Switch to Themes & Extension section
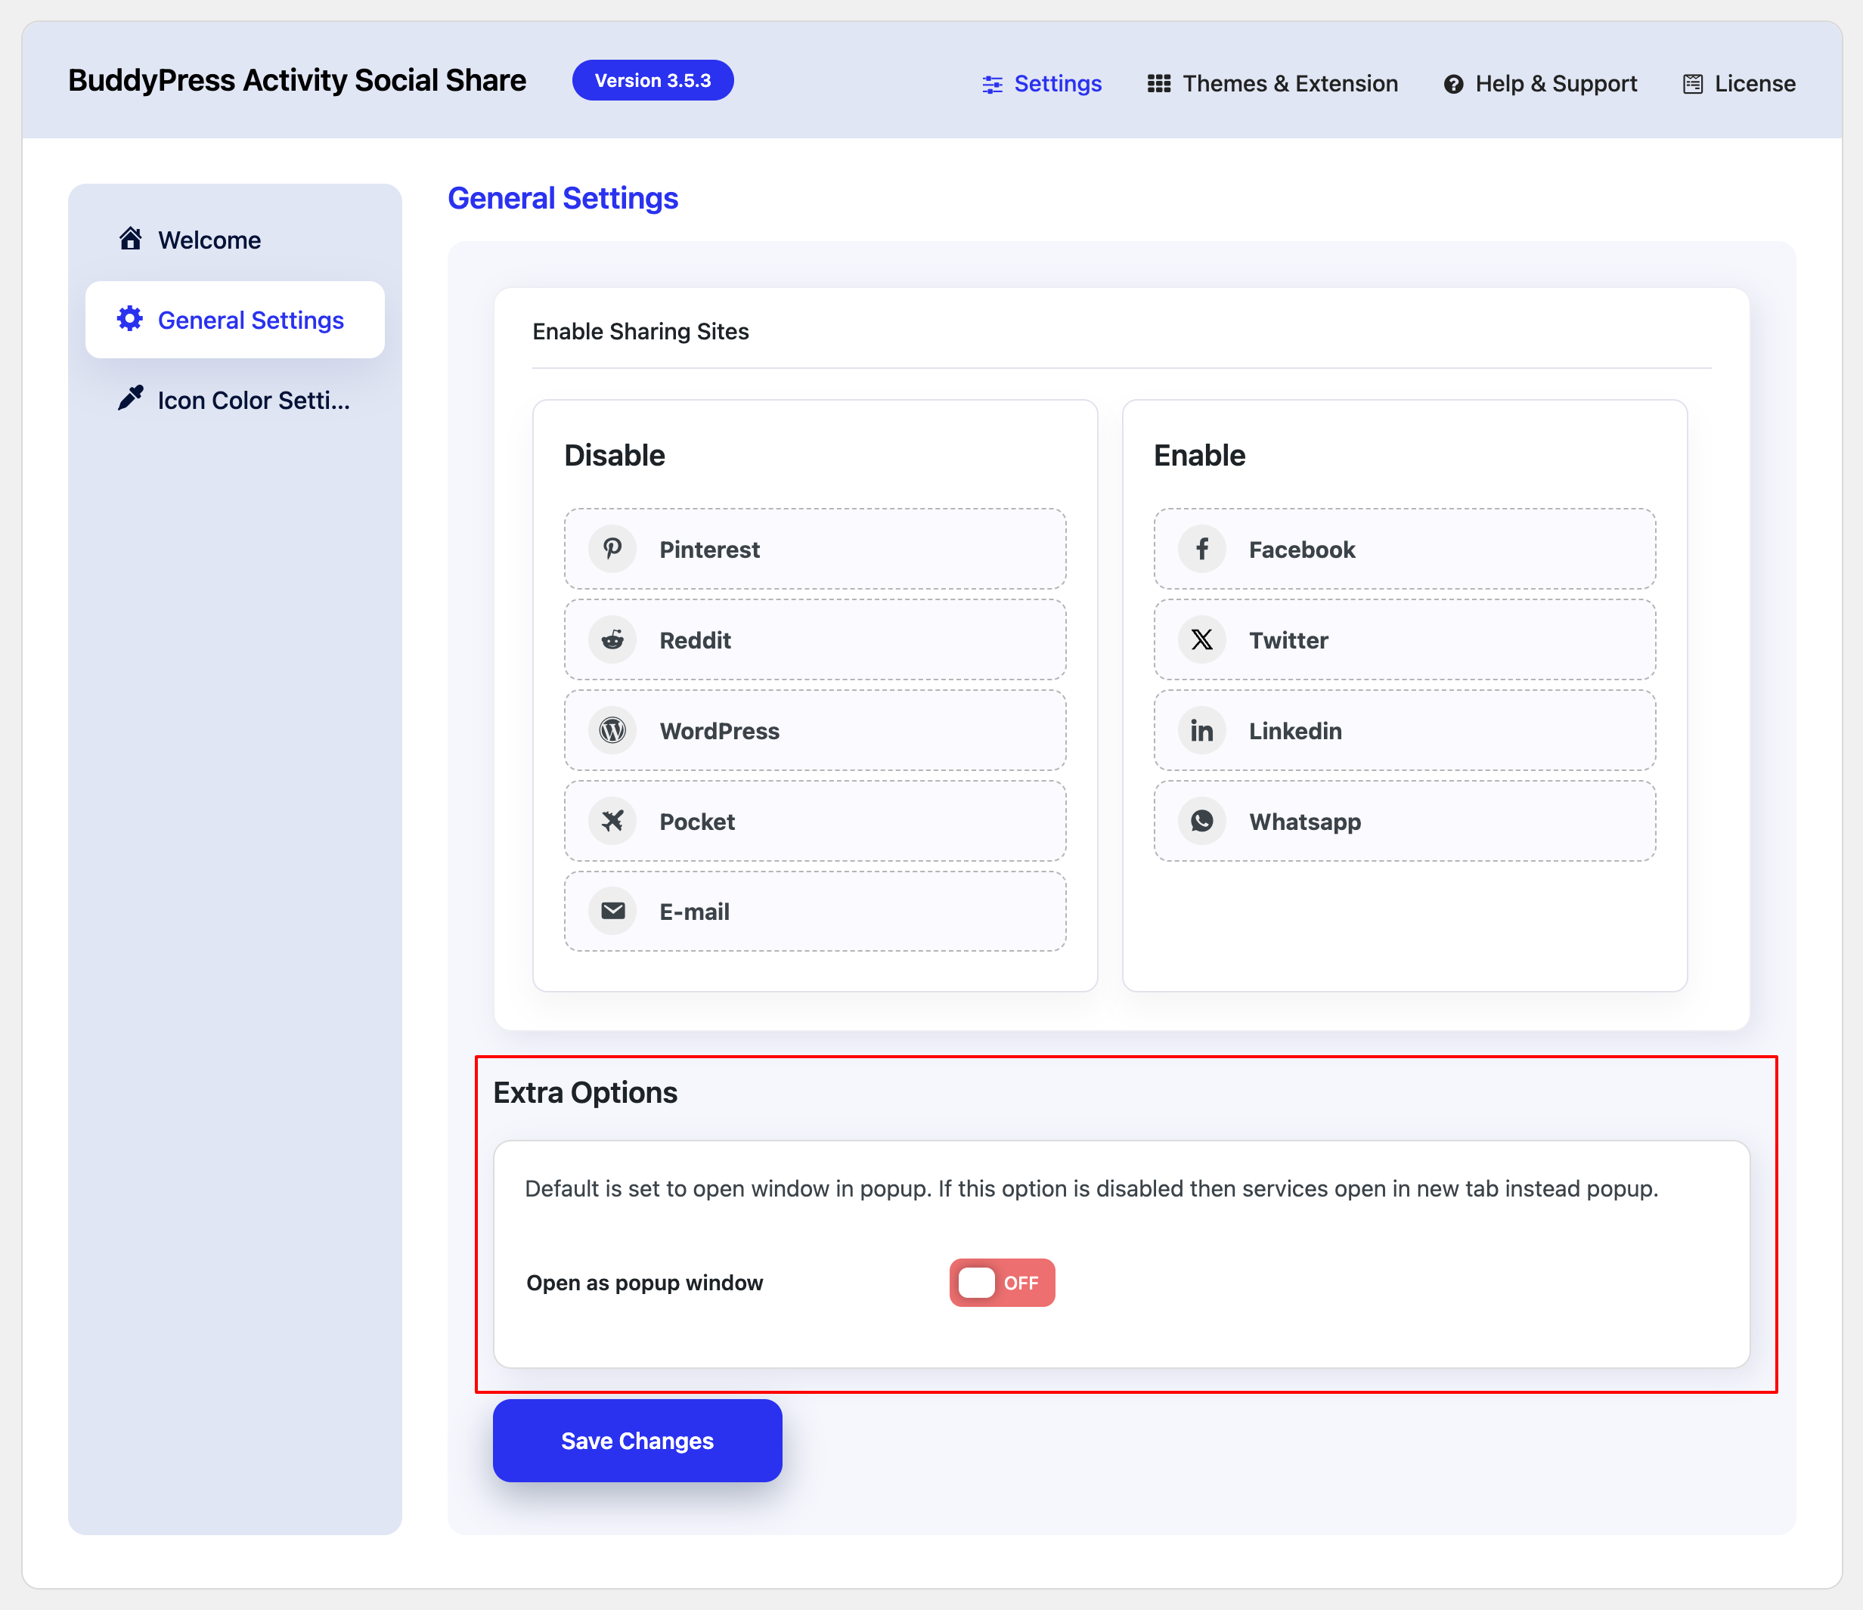This screenshot has width=1863, height=1610. pyautogui.click(x=1272, y=82)
